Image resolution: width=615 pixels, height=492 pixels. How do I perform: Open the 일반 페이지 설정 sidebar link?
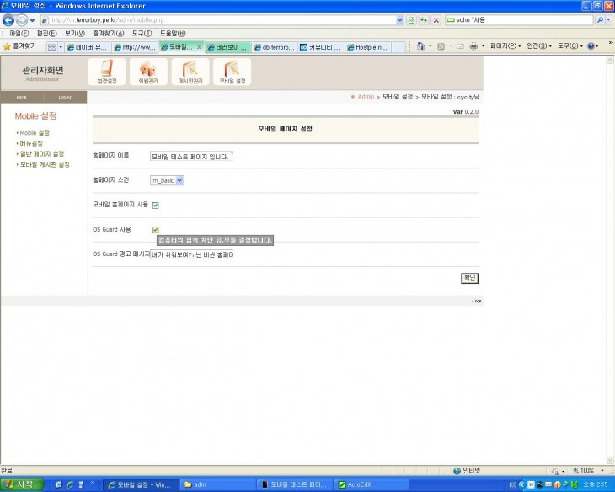pyautogui.click(x=41, y=154)
